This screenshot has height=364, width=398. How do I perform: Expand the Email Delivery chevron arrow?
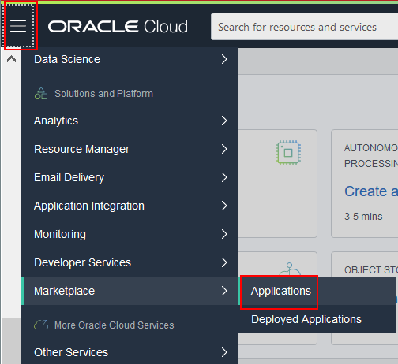point(224,177)
